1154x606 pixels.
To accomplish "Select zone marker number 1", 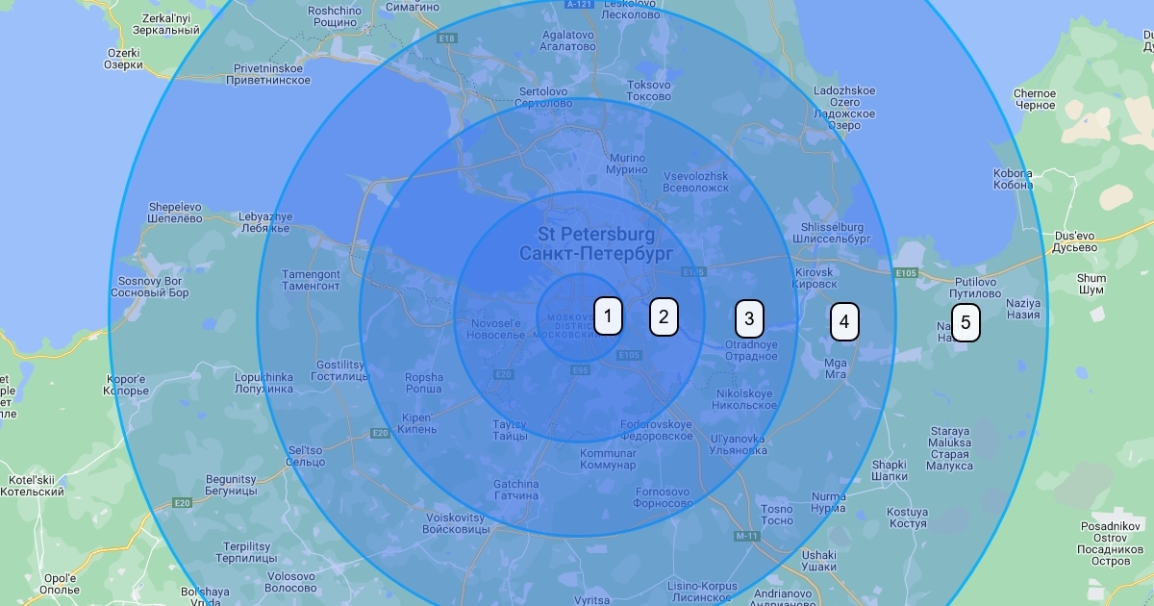I will [x=608, y=316].
